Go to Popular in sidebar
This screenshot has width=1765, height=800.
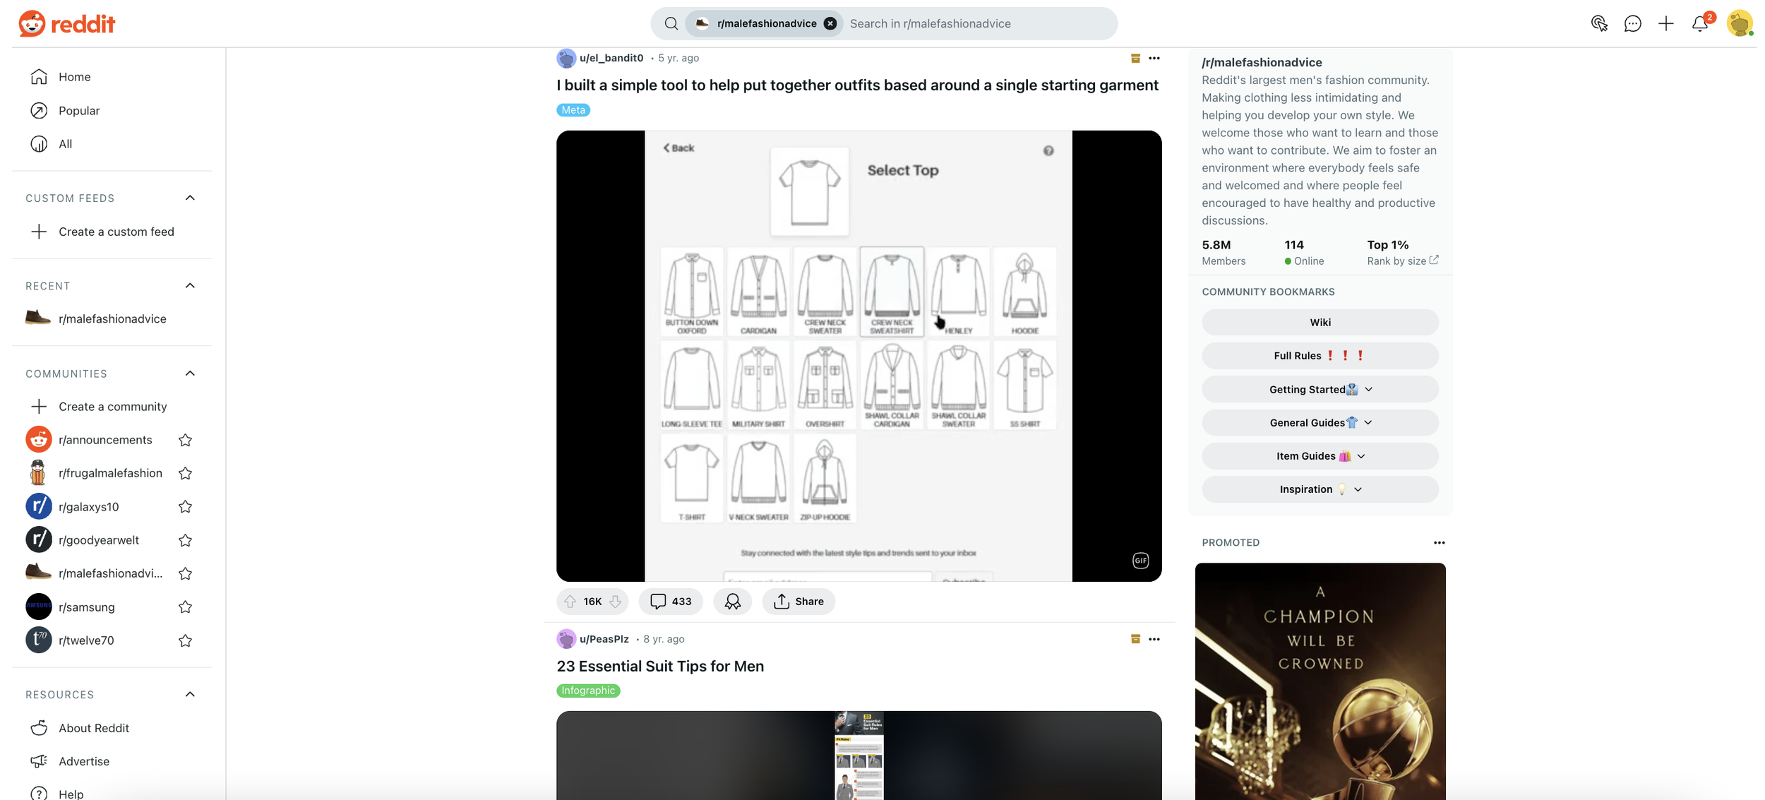pyautogui.click(x=78, y=111)
